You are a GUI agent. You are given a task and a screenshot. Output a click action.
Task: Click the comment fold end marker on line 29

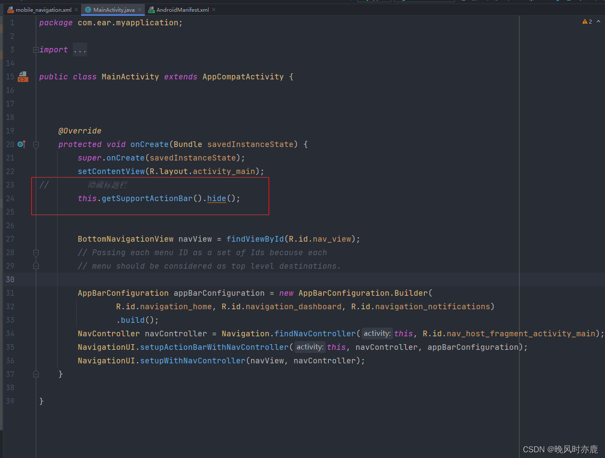36,266
